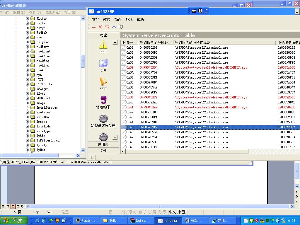
Task: Open the 插件 plugins menu
Action: [x=118, y=20]
